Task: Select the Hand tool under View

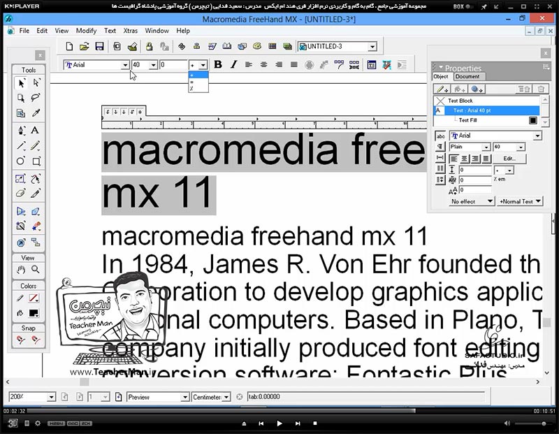Action: click(x=21, y=270)
